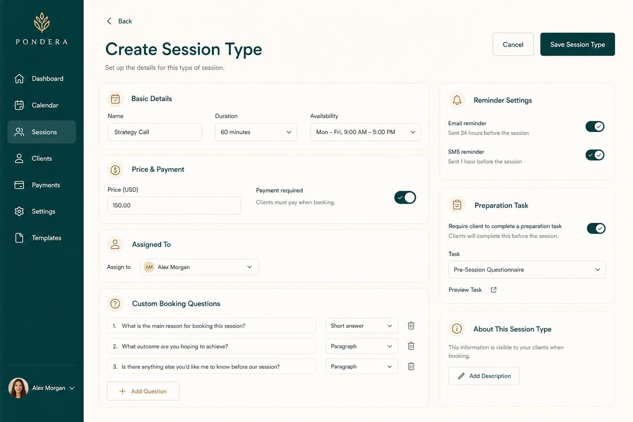
Task: Open the Availability dropdown
Action: click(365, 132)
